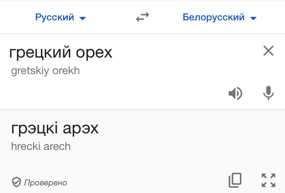
Task: Listen to the Russian text pronunciation
Action: coord(235,93)
